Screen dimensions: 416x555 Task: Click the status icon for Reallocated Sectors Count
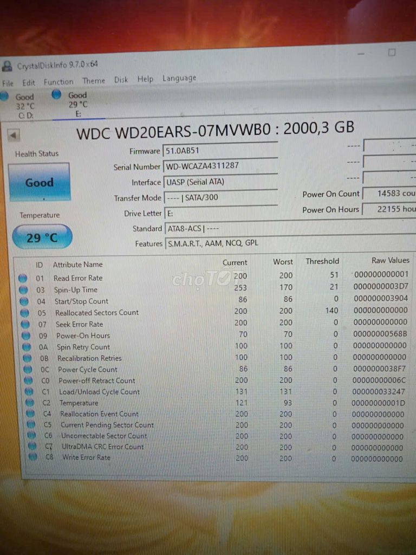25,313
